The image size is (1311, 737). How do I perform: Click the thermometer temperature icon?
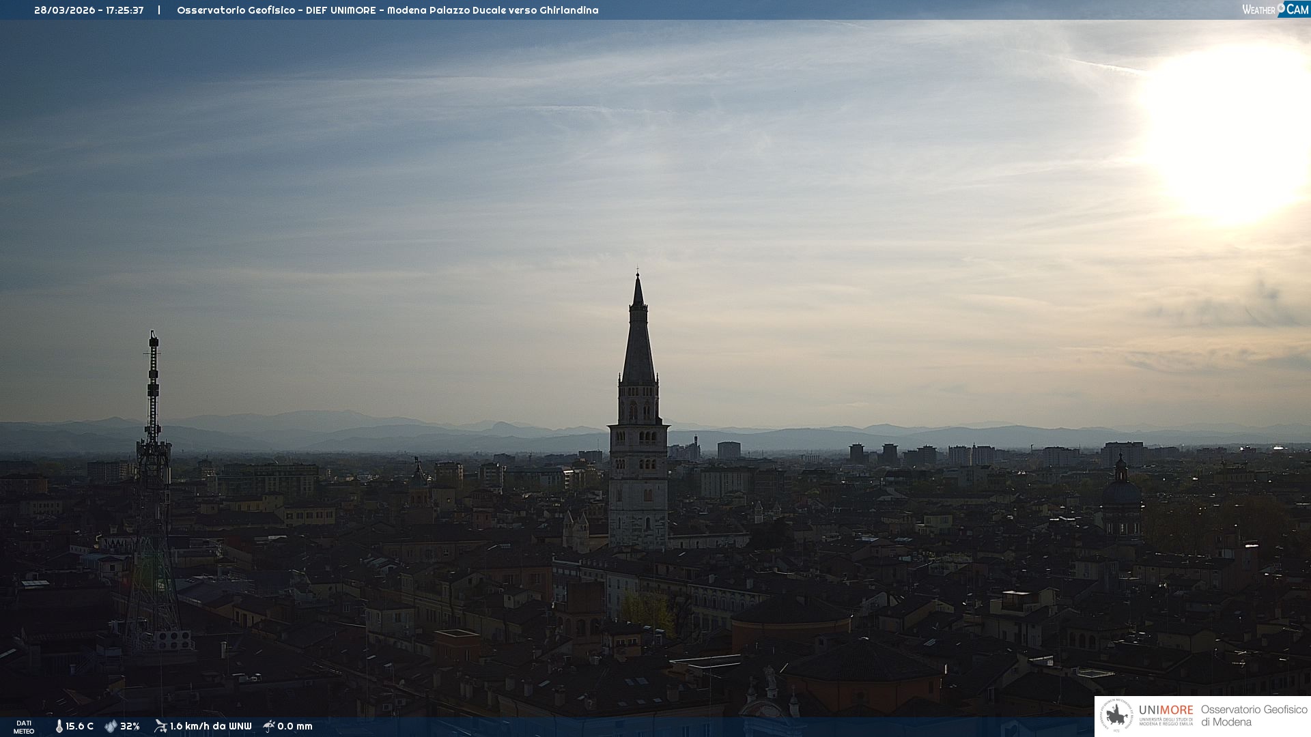point(59,726)
